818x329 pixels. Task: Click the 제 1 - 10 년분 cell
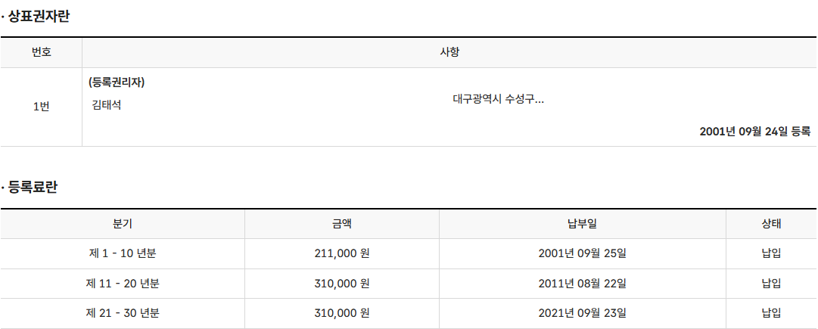tap(123, 254)
